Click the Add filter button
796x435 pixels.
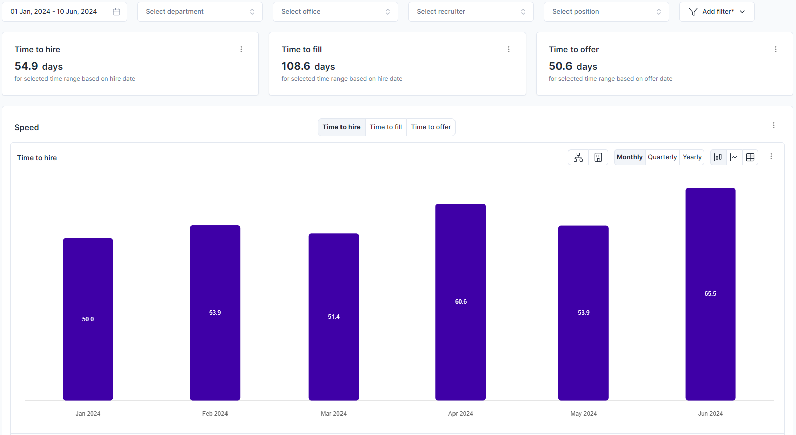(717, 12)
